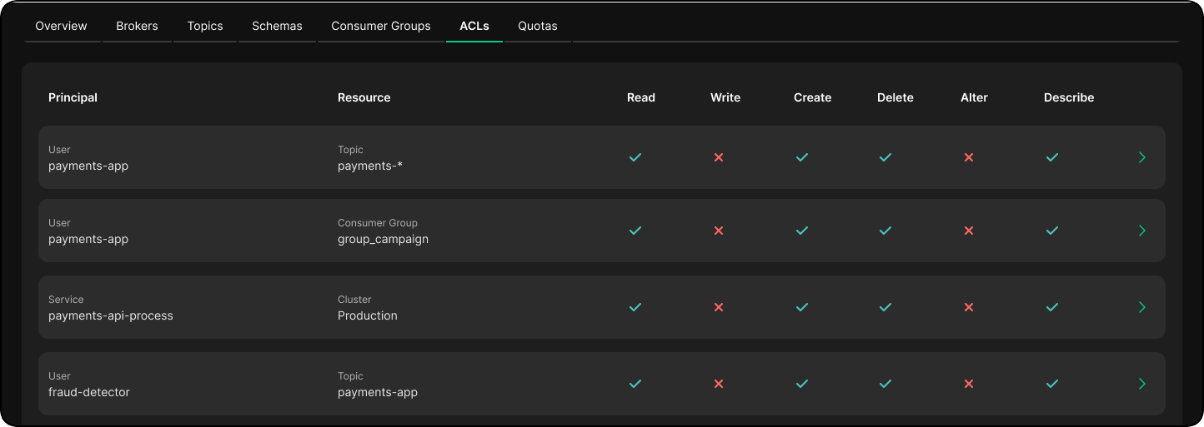1204x427 pixels.
Task: Click Alter cross icon for payments-* row
Action: point(969,157)
